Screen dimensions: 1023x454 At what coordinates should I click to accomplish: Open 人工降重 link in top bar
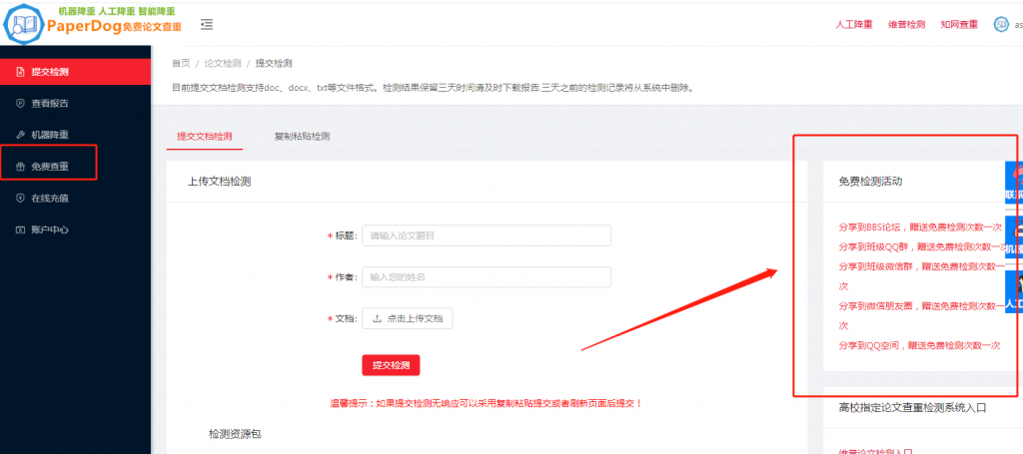point(853,24)
